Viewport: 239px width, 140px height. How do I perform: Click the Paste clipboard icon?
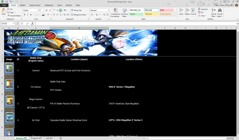click(x=3, y=11)
